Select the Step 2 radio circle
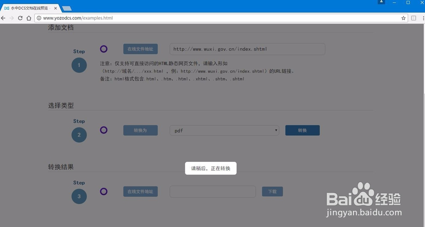 pos(104,130)
